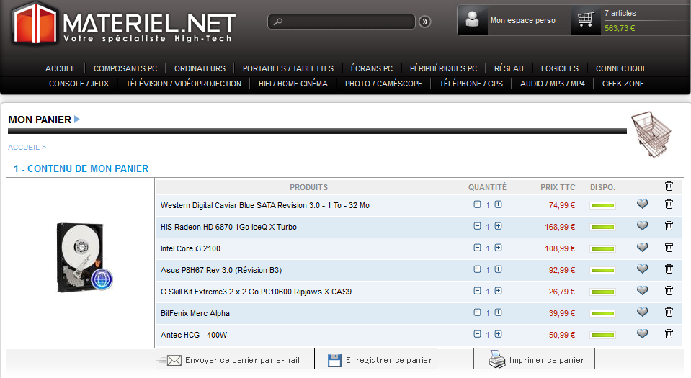Decrease quantity of Asus P8H67 Rev 3.0

(477, 269)
